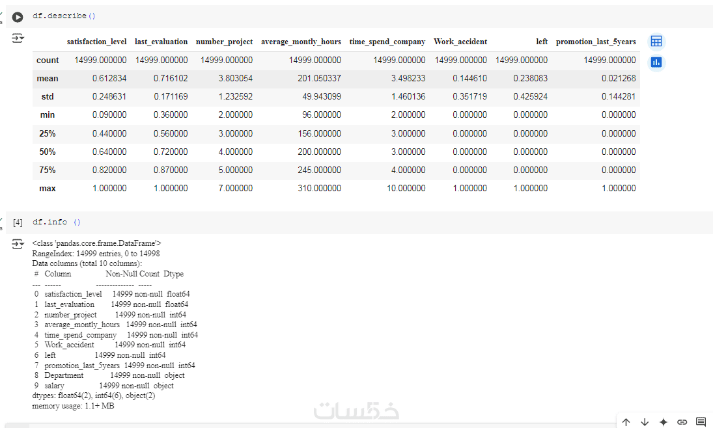Click the satisfaction_level float64 info row

tap(112, 294)
